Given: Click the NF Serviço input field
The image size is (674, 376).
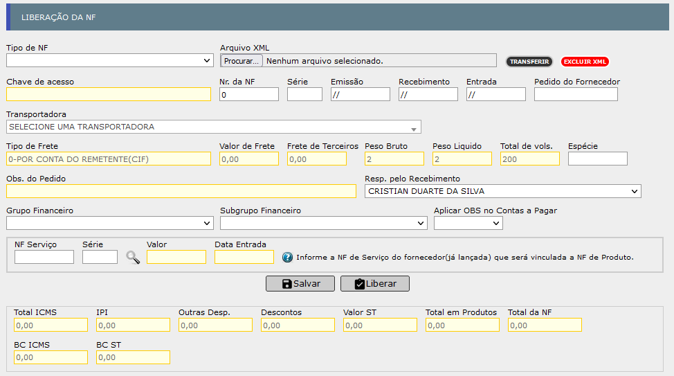Looking at the screenshot, I should point(44,257).
